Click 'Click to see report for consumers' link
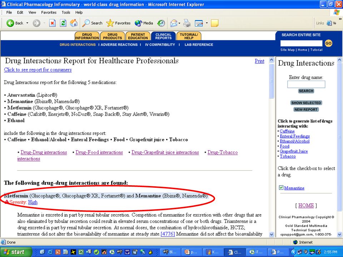Image resolution: width=343 pixels, height=257 pixels. pyautogui.click(x=38, y=70)
